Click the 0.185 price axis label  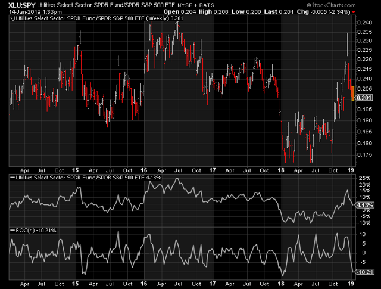coord(364,132)
